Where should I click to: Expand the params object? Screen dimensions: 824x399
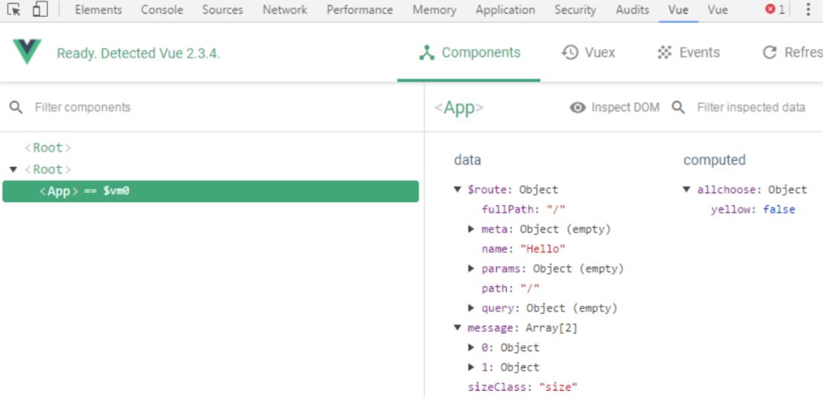(x=472, y=269)
